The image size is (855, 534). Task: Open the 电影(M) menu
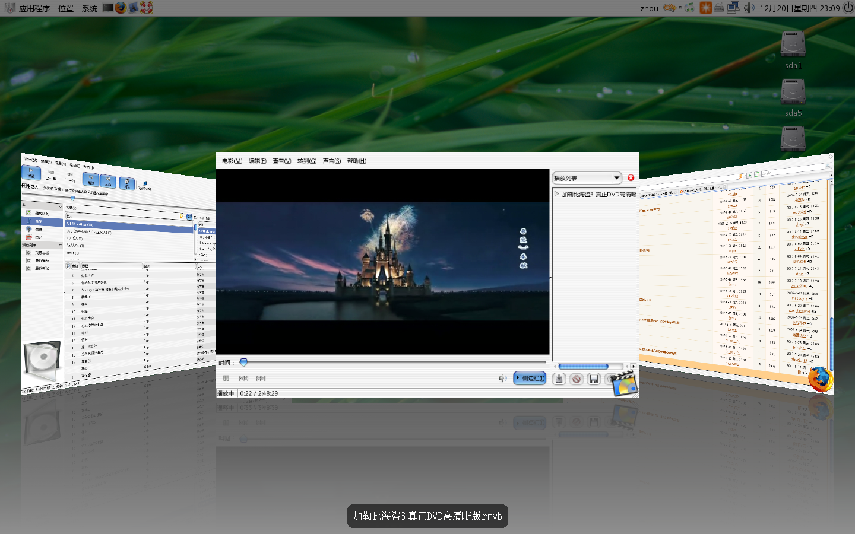click(232, 161)
